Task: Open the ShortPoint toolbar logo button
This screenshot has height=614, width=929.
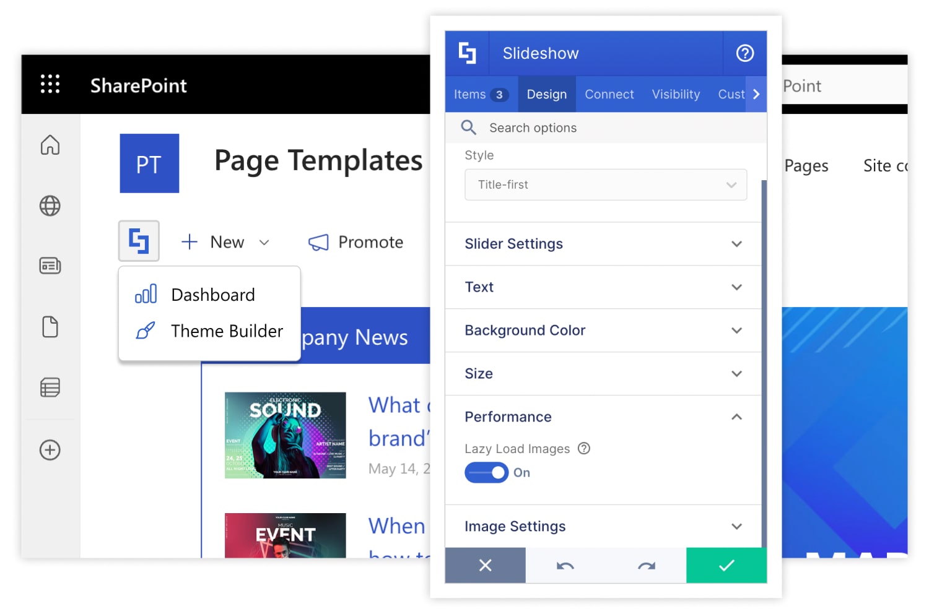Action: [139, 241]
